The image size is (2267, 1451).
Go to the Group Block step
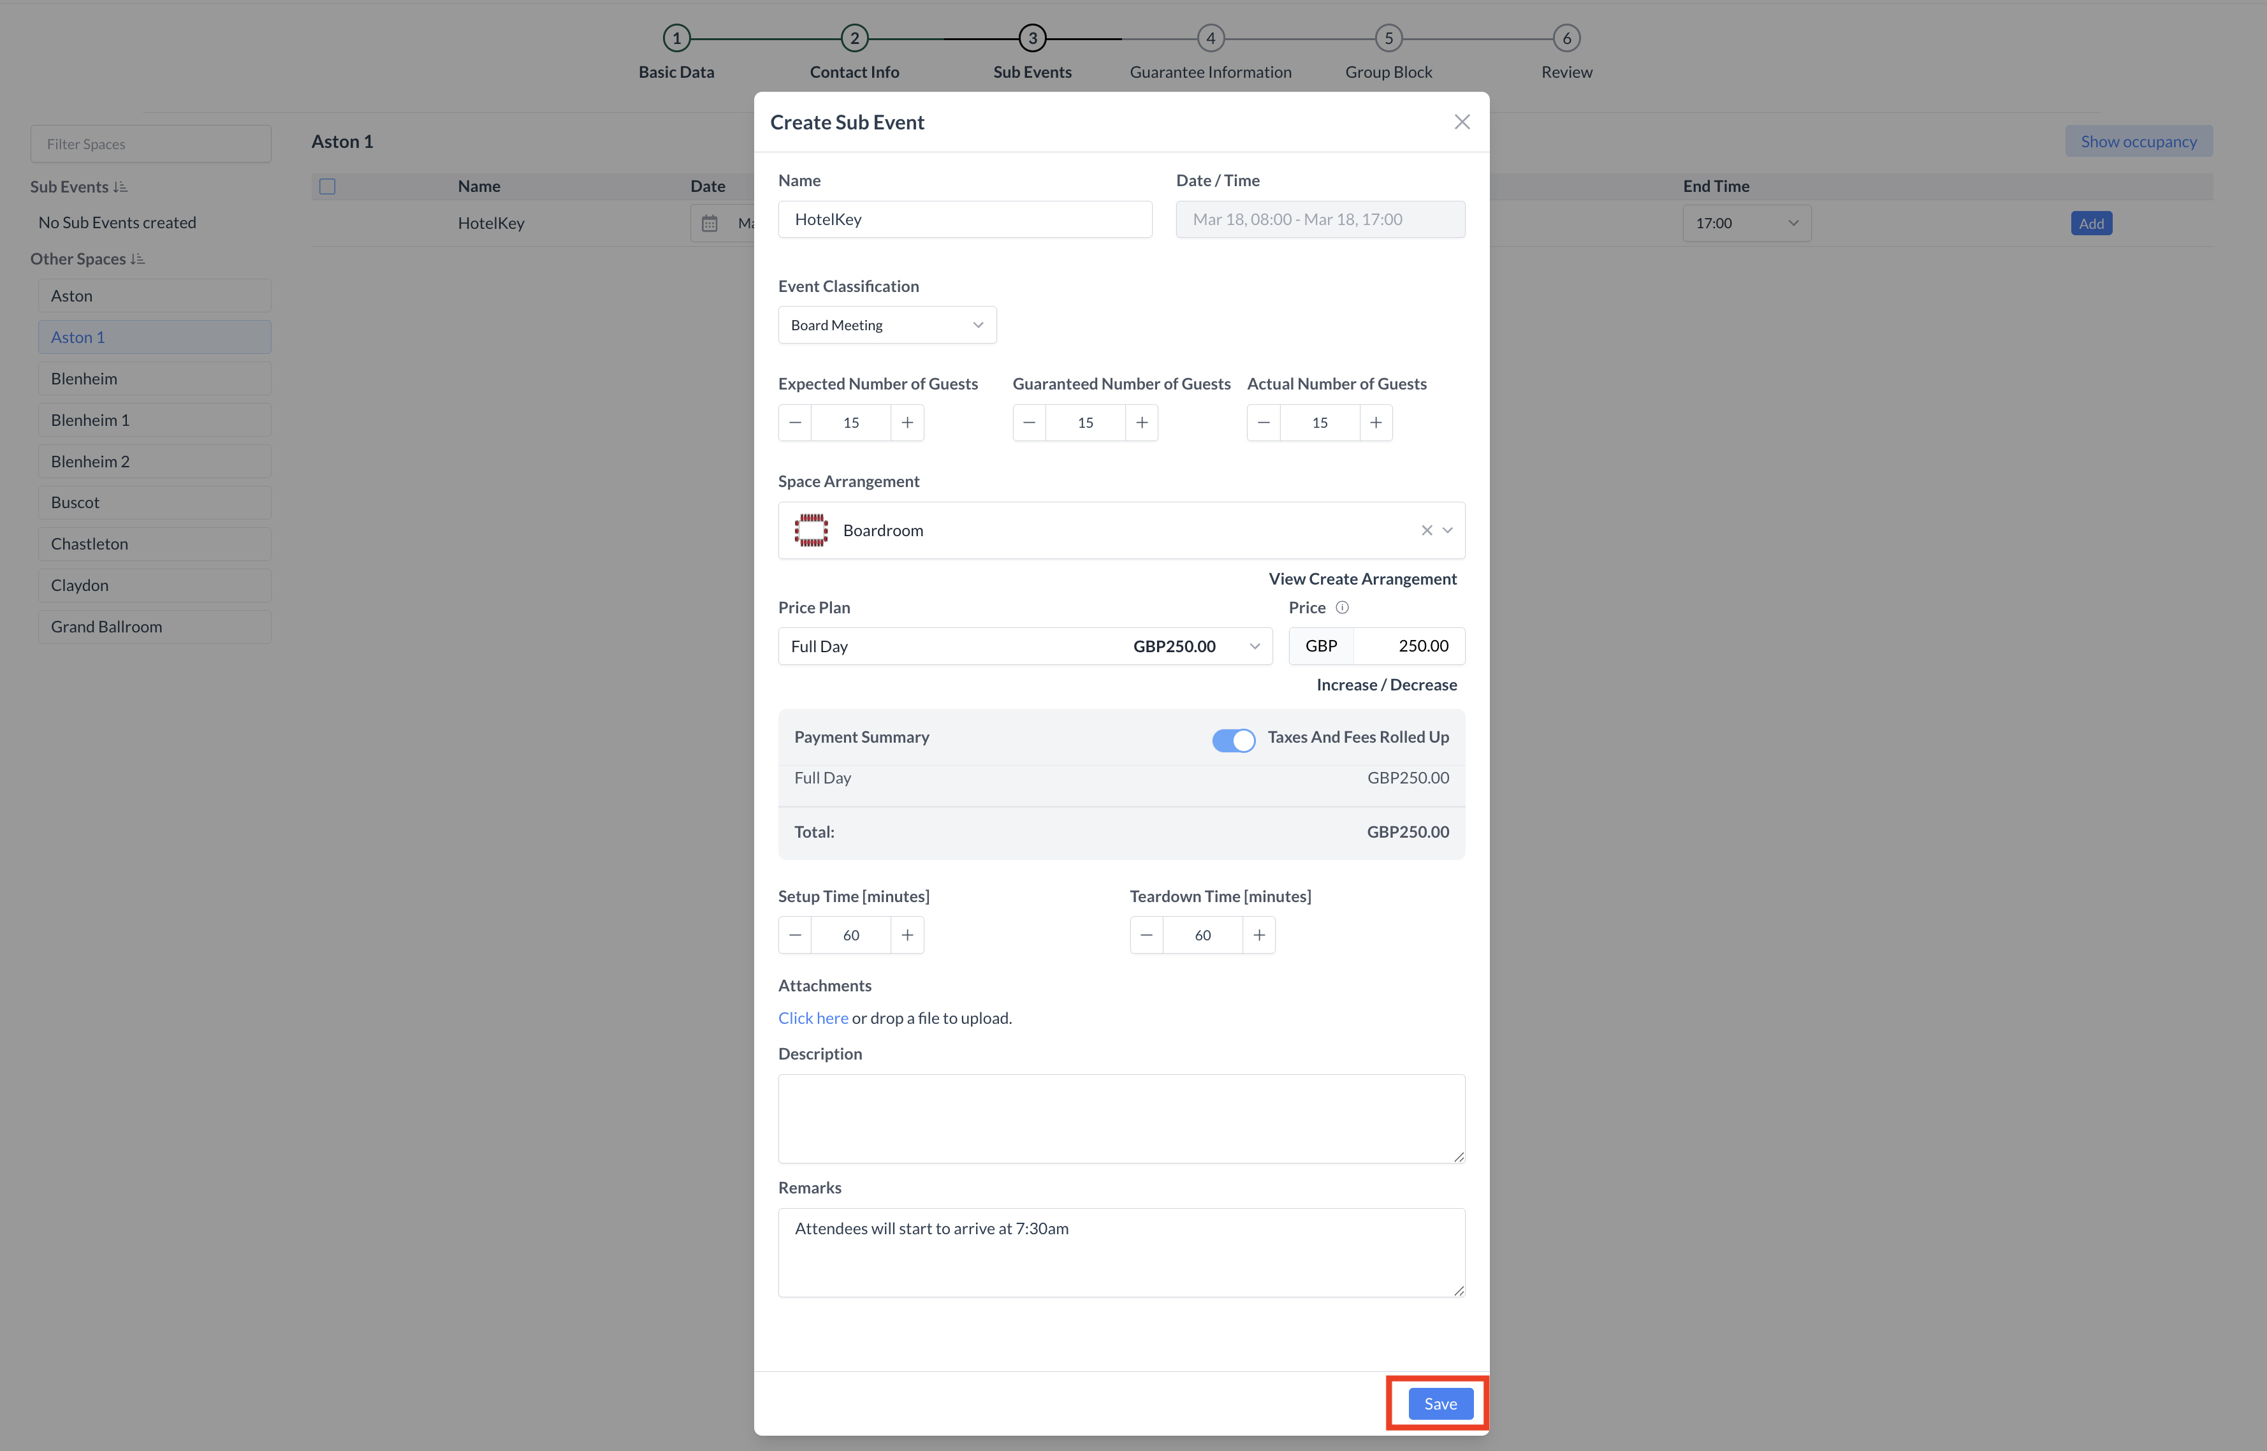tap(1388, 39)
